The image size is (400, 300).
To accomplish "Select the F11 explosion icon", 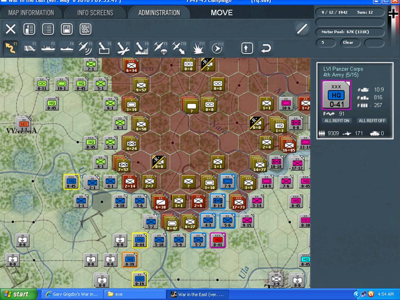I will click(x=198, y=48).
